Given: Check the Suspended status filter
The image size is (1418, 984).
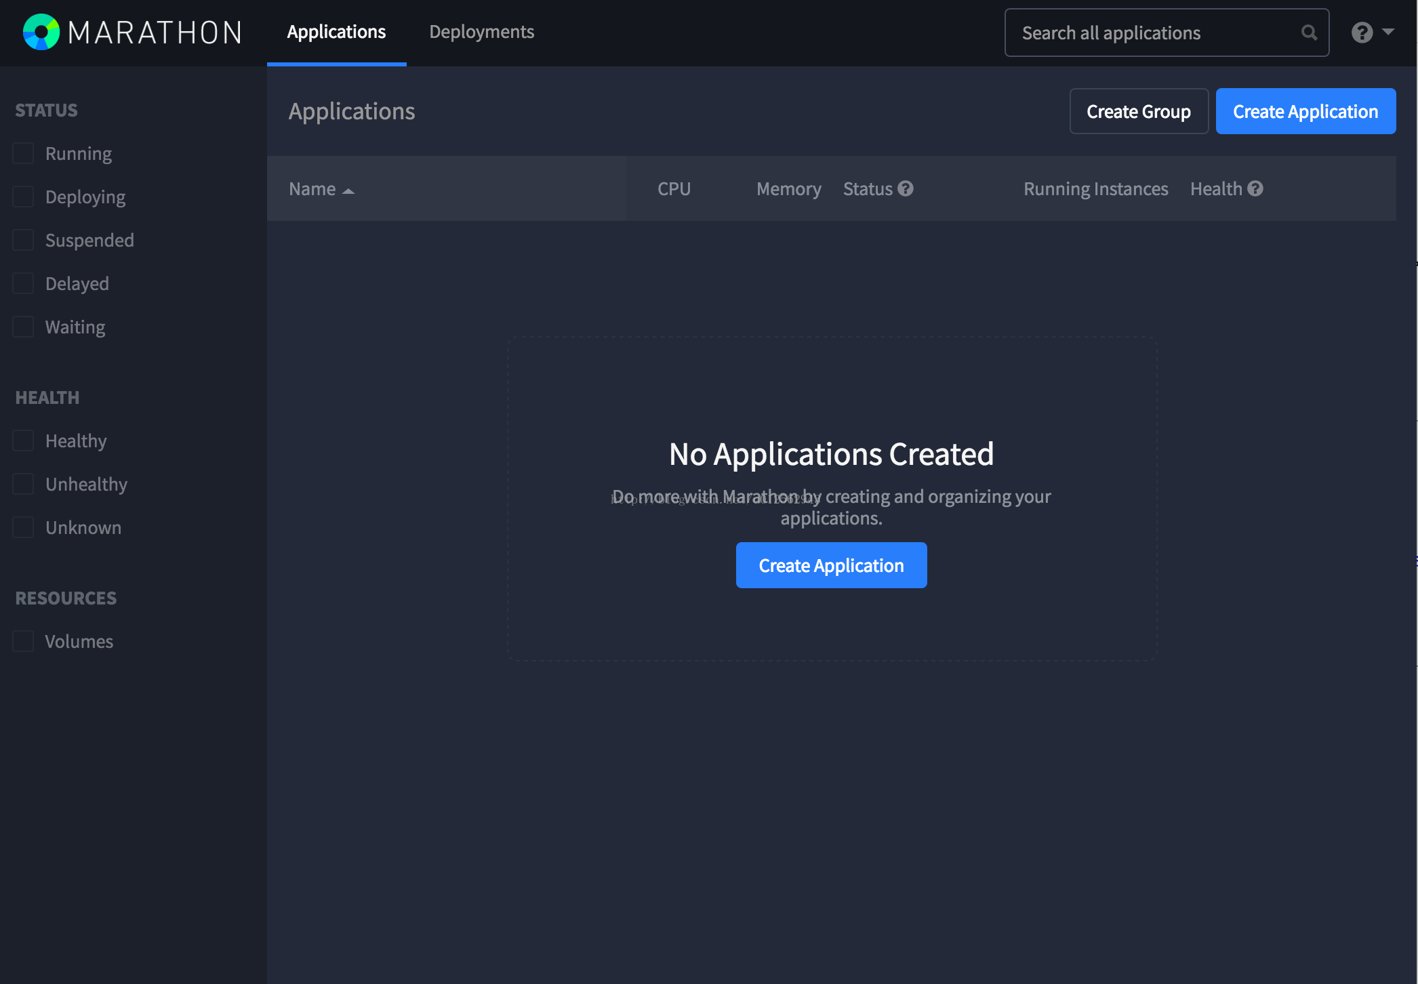Looking at the screenshot, I should coord(23,240).
